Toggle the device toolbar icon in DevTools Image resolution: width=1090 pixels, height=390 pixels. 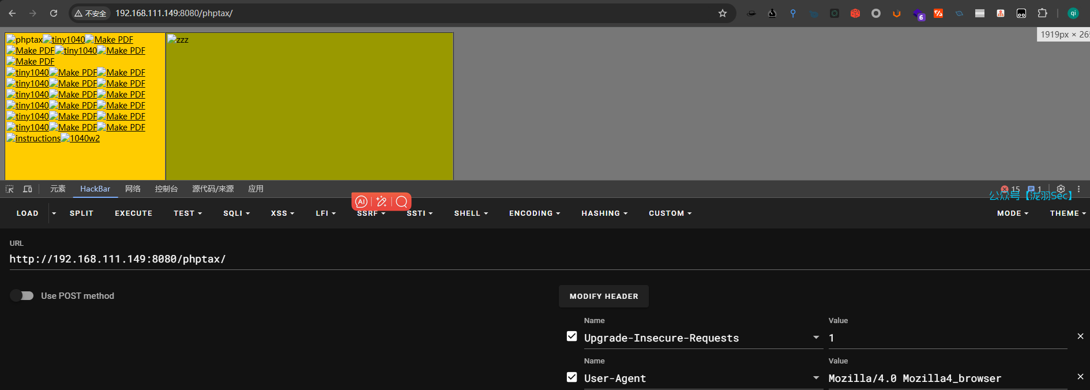click(27, 189)
